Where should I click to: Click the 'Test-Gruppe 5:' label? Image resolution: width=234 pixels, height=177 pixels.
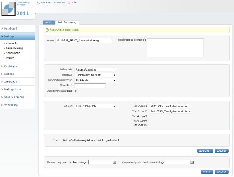tap(140, 125)
